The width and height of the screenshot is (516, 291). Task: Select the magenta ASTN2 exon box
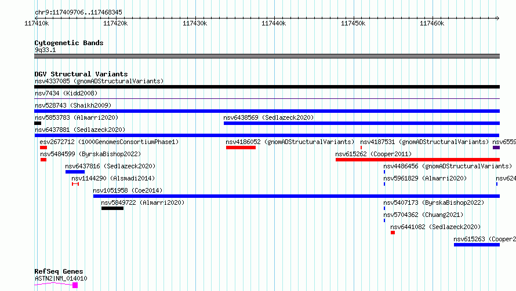(x=75, y=285)
